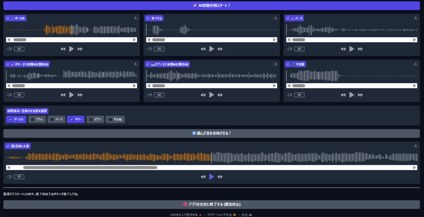
Task: Fast-forward the その他 track
Action: click(360, 95)
